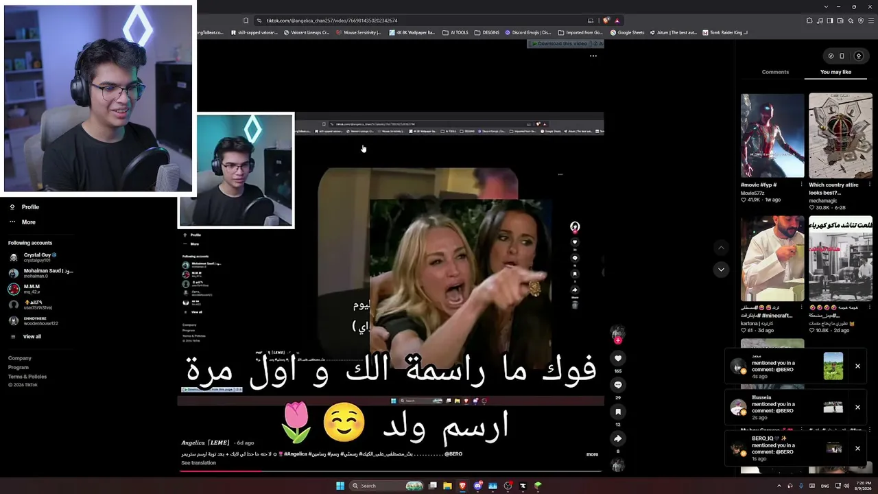This screenshot has width=878, height=494.
Task: Open the browser tab search chevron
Action: [826, 7]
